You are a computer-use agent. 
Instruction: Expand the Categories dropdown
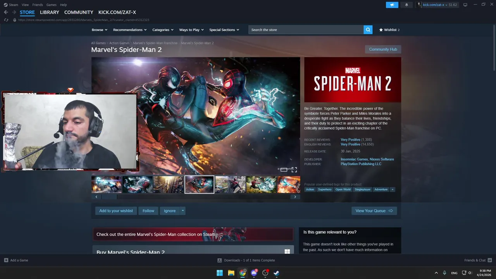point(163,30)
